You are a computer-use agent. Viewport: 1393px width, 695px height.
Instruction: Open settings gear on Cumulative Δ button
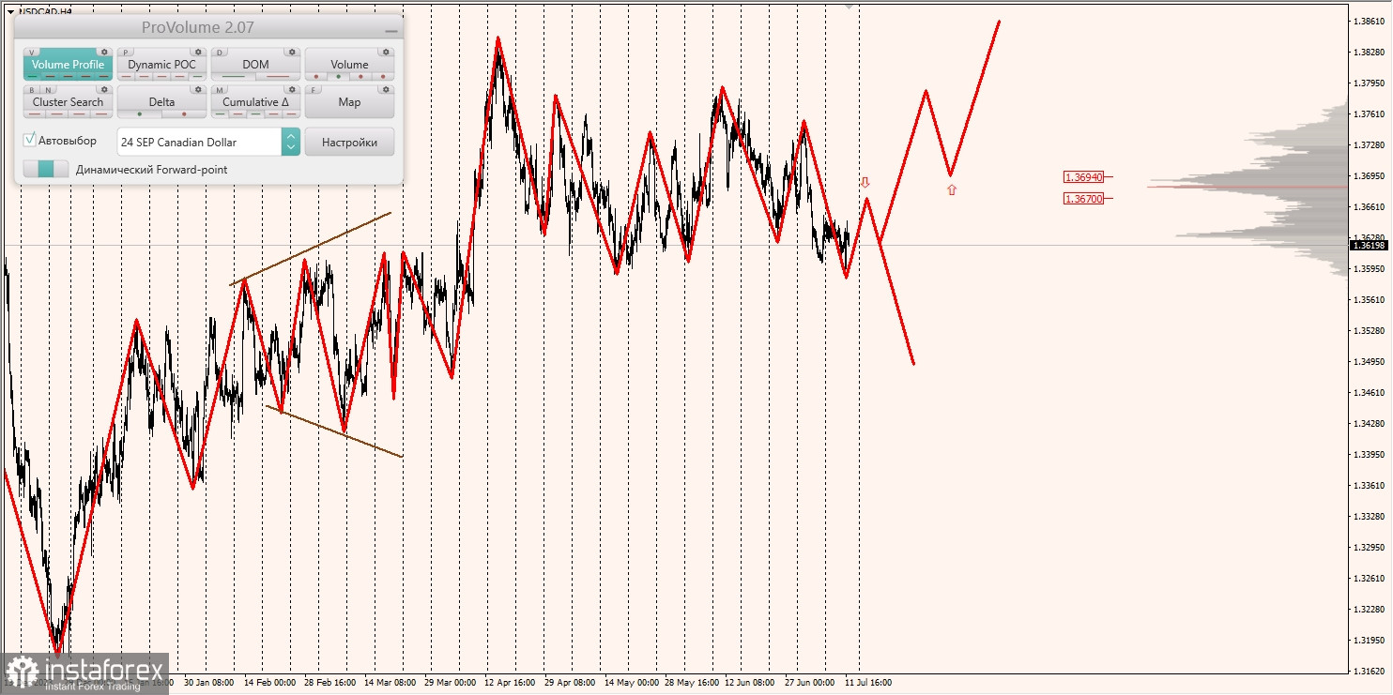[x=292, y=89]
